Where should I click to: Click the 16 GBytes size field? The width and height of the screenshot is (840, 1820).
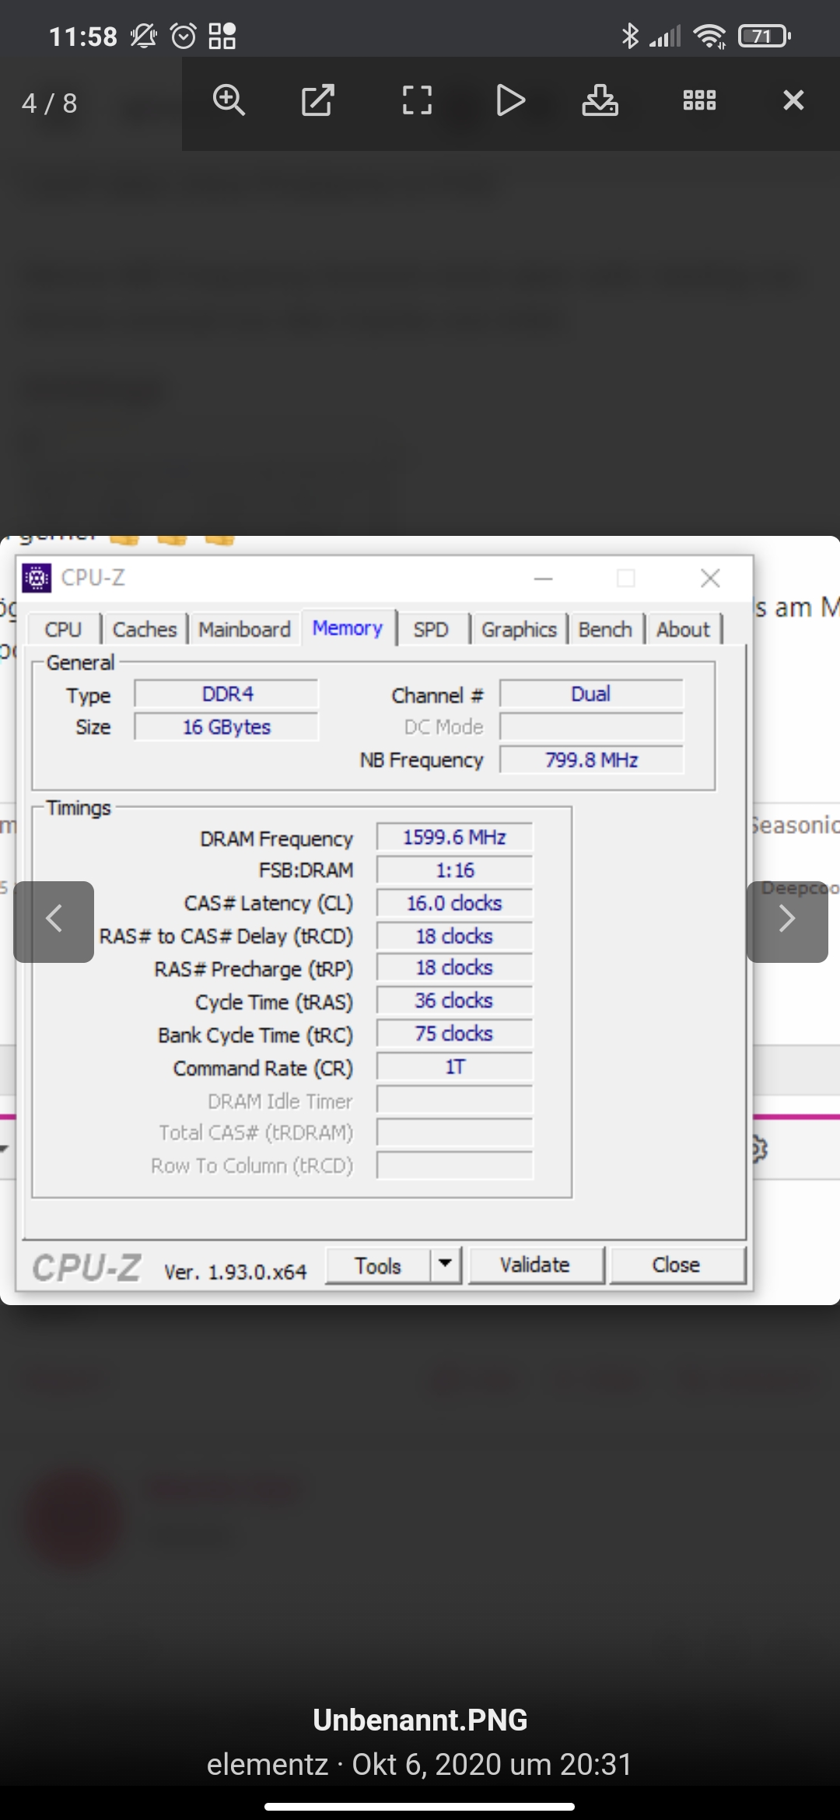226,727
